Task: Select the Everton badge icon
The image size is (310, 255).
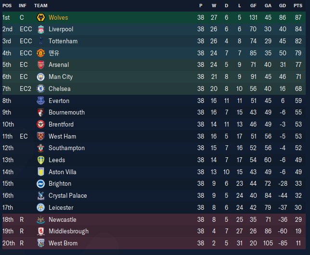Action: (x=41, y=101)
